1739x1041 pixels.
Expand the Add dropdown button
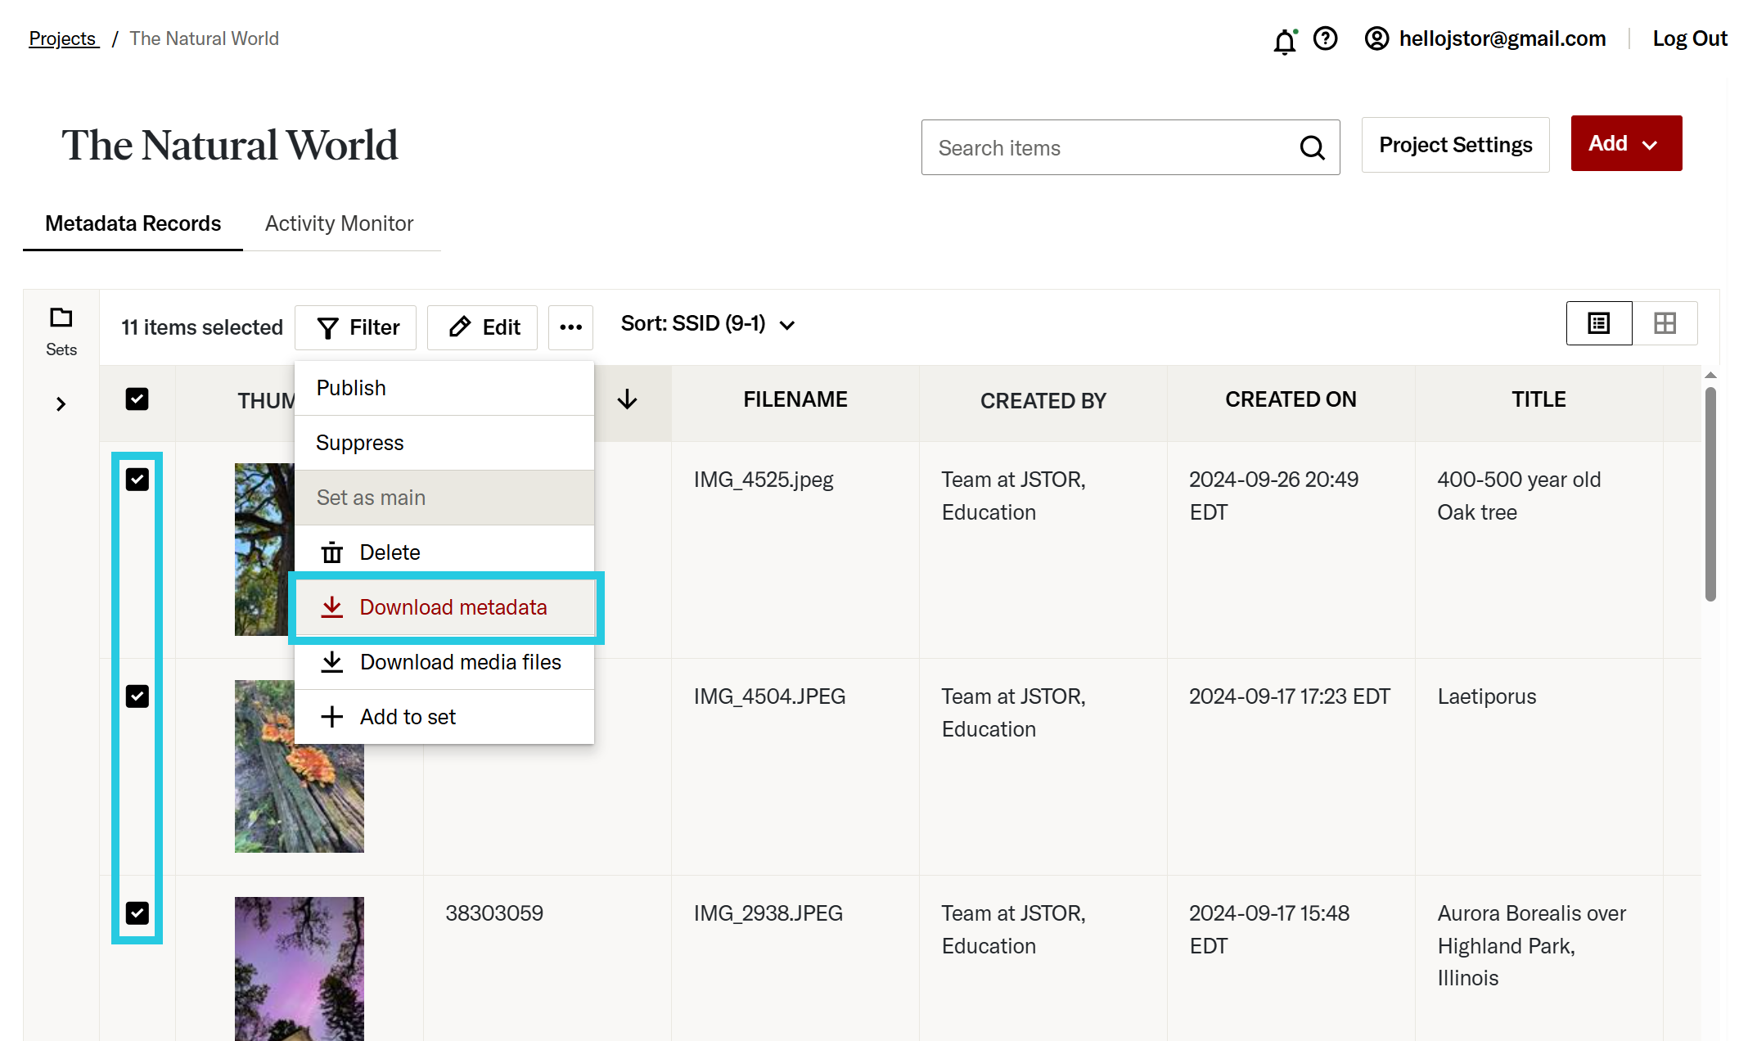(x=1626, y=143)
